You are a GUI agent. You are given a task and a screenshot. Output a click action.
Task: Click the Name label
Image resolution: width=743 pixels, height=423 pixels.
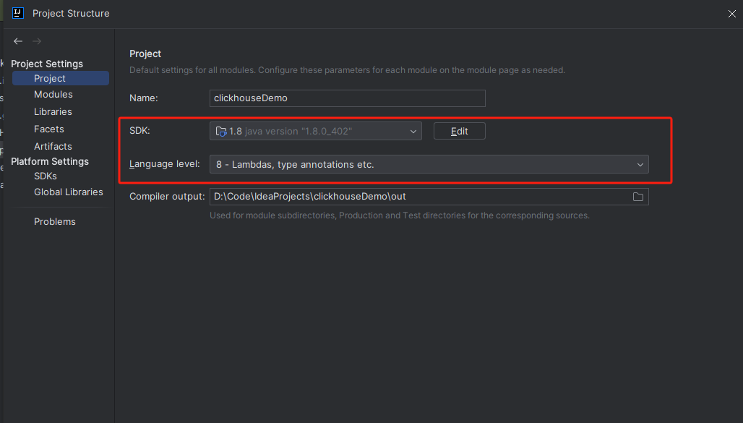tap(144, 98)
